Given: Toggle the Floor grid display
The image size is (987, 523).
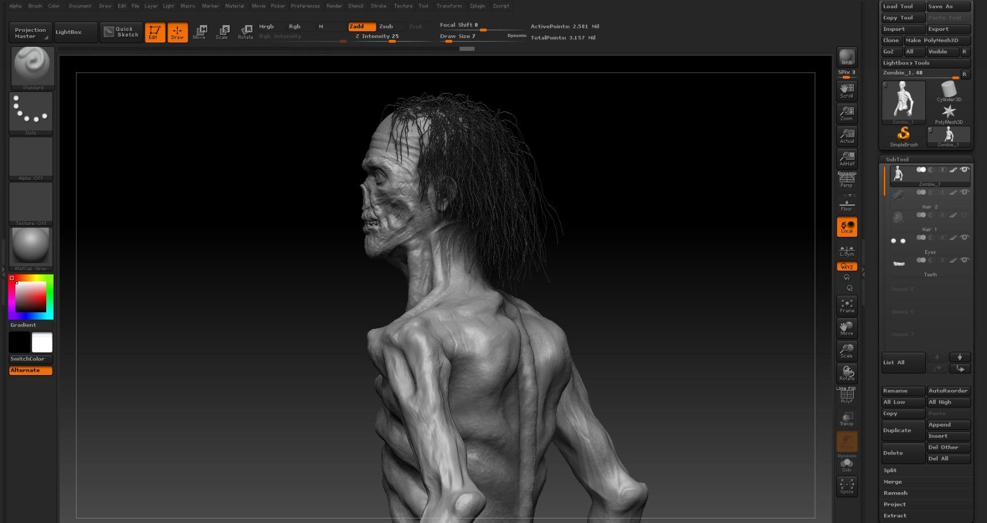Looking at the screenshot, I should pyautogui.click(x=846, y=204).
